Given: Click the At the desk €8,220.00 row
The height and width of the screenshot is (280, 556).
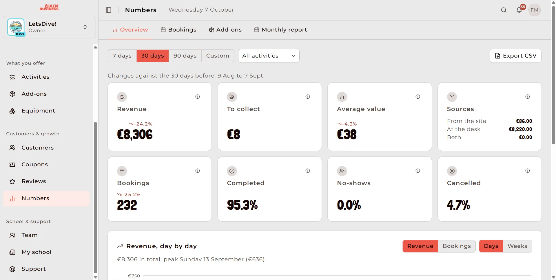Looking at the screenshot, I should click(489, 129).
